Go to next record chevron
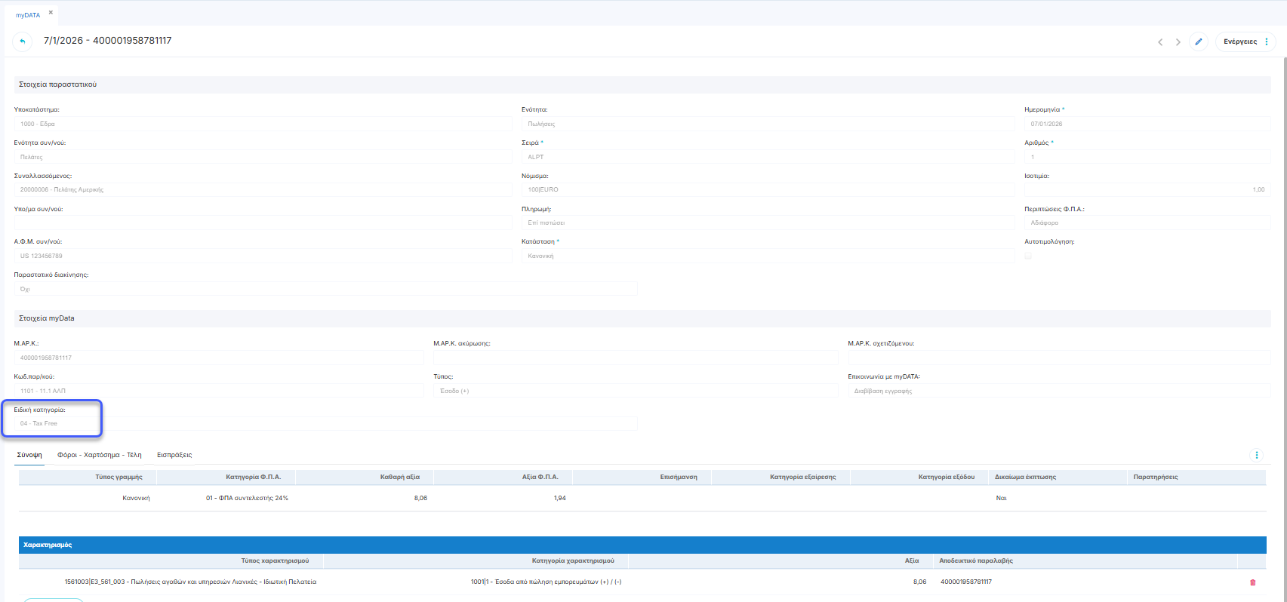 1178,42
